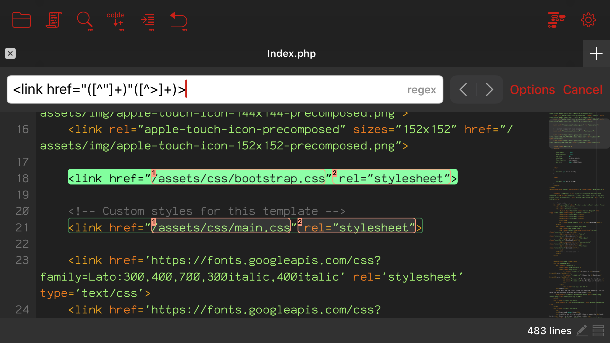Open a new tab with the plus button

coord(596,53)
